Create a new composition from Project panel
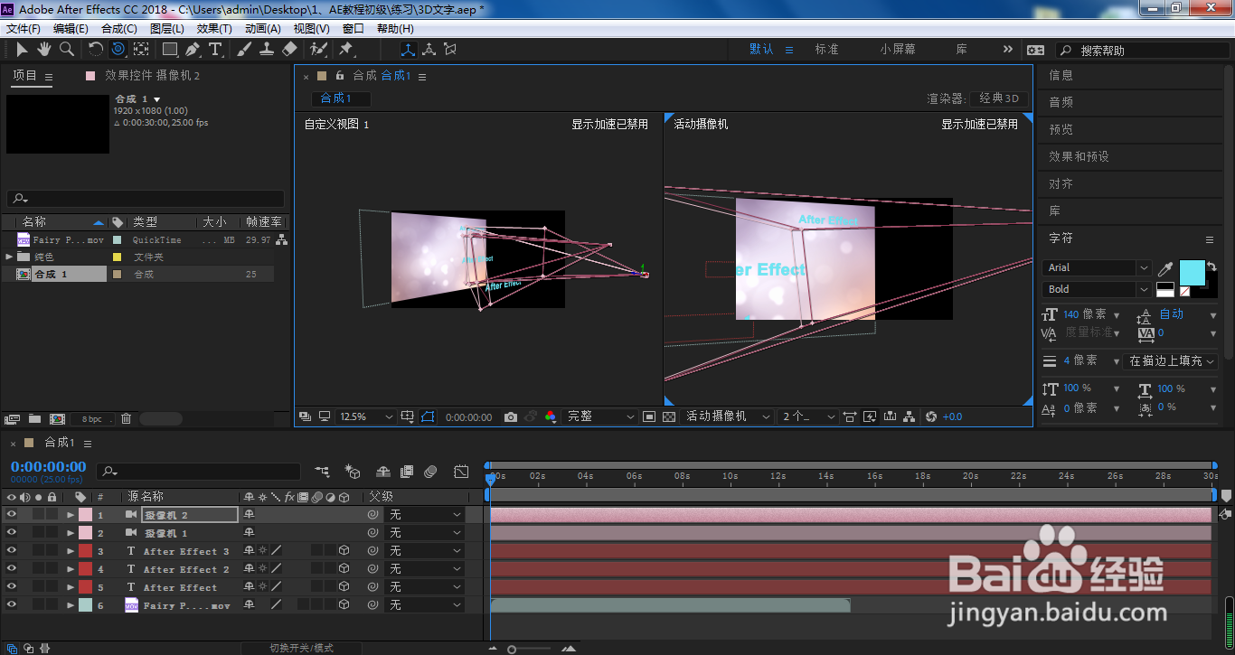The height and width of the screenshot is (655, 1235). (x=57, y=418)
